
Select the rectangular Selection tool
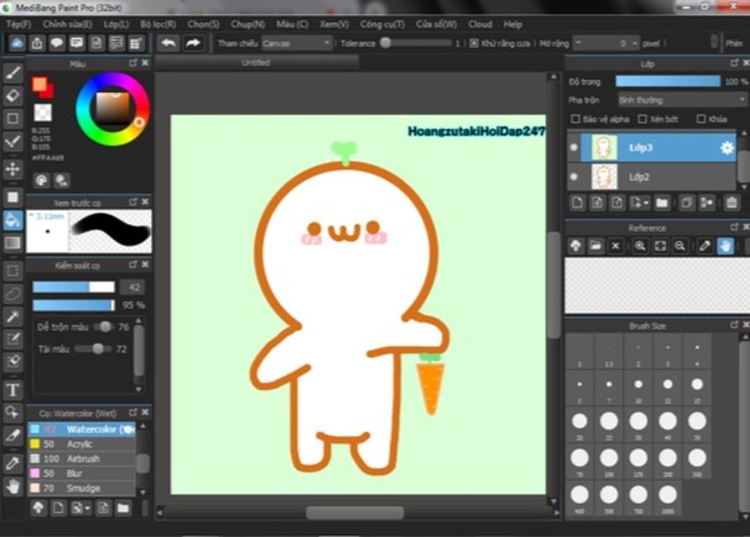13,271
